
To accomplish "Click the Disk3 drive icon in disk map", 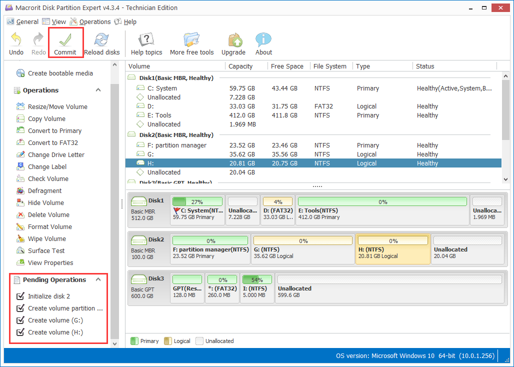I will point(138,279).
